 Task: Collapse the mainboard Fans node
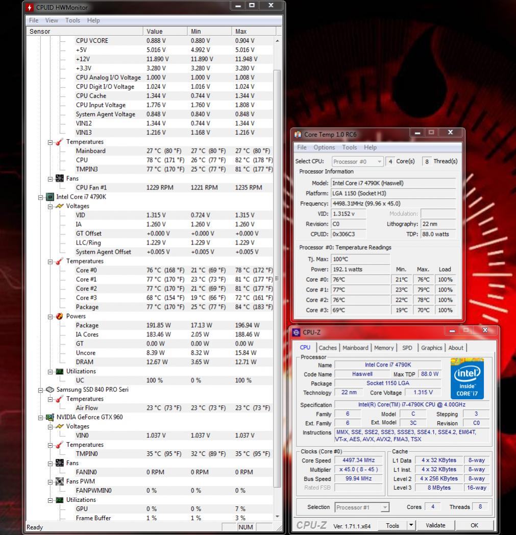pyautogui.click(x=50, y=179)
